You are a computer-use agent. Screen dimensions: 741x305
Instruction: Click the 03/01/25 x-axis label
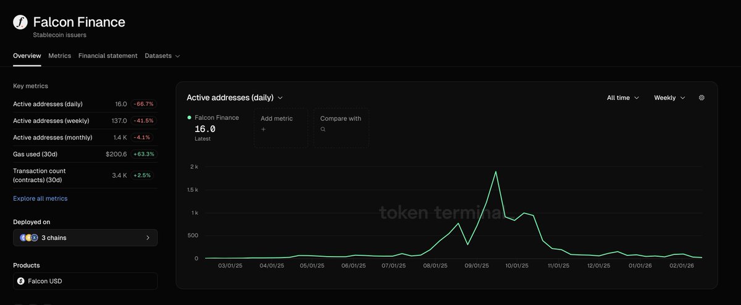tap(230, 265)
